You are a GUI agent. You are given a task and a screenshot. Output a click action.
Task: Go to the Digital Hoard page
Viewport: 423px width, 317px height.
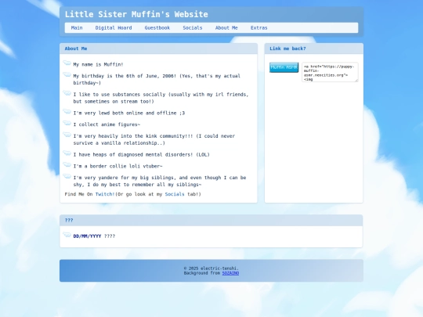114,27
